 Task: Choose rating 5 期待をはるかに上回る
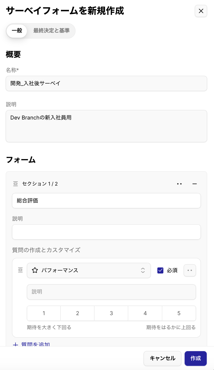(179, 313)
